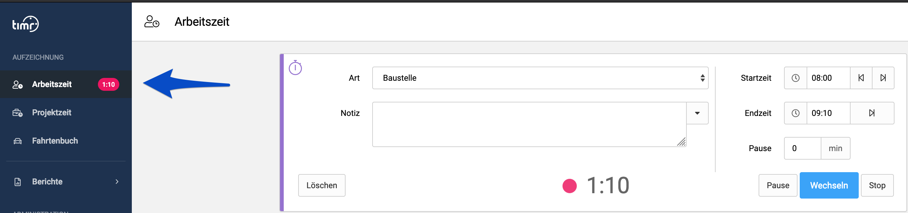Click the timr logo in sidebar
Image resolution: width=908 pixels, height=213 pixels.
pos(26,24)
